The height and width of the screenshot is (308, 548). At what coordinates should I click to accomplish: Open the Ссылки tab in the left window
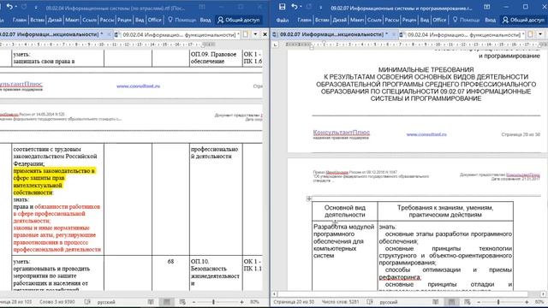pyautogui.click(x=89, y=21)
